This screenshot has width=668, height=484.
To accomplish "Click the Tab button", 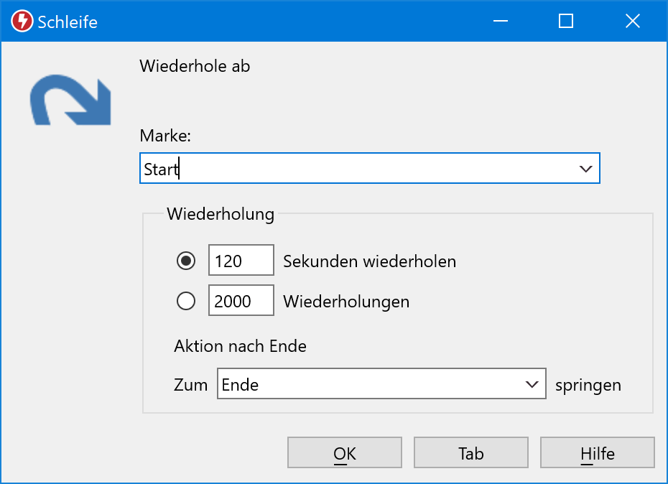I will pos(471,453).
